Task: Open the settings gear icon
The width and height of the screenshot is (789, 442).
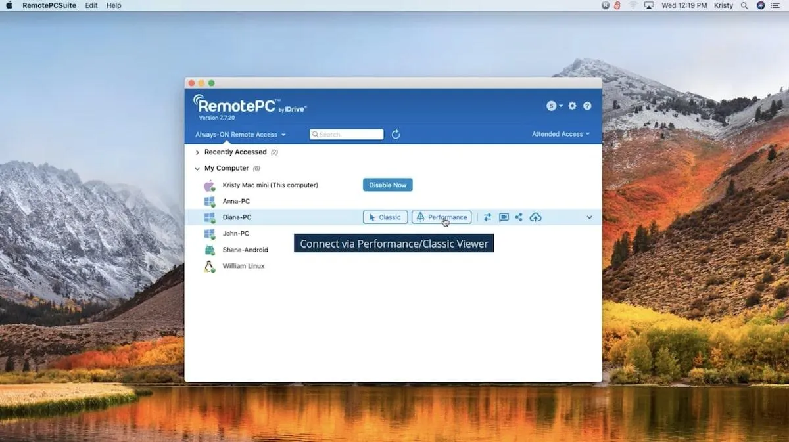Action: pyautogui.click(x=572, y=106)
